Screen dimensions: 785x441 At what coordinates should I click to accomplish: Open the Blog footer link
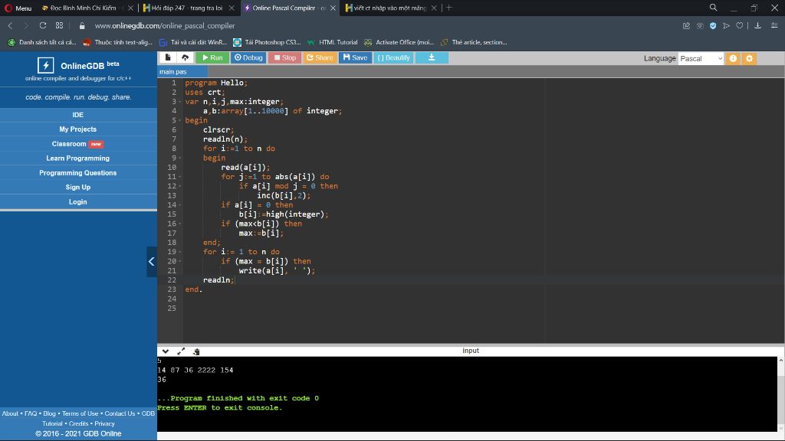coord(49,413)
